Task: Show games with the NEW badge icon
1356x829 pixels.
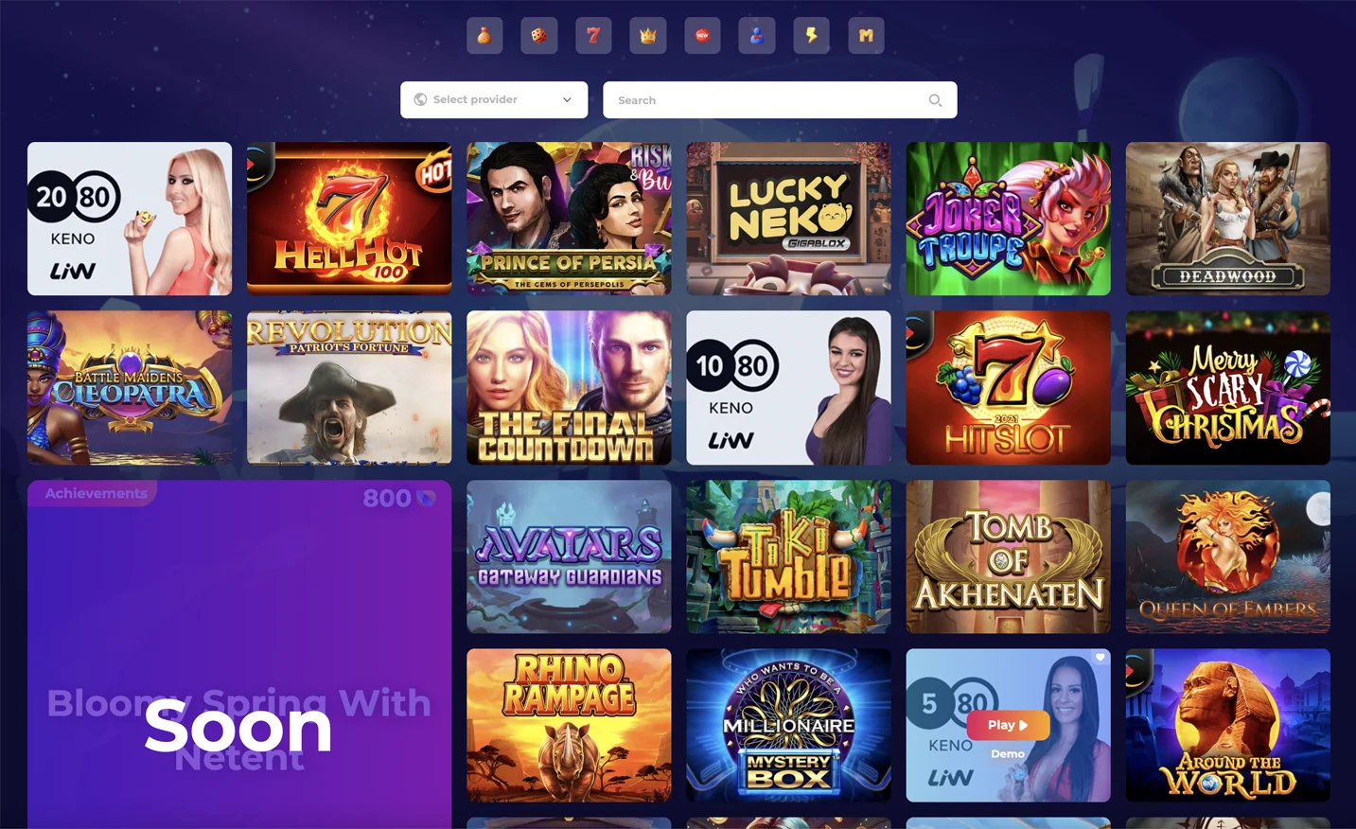Action: pos(702,36)
